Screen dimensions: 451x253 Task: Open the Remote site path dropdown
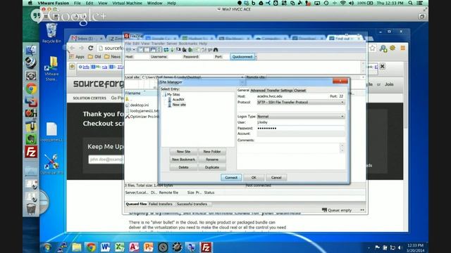pyautogui.click(x=363, y=77)
